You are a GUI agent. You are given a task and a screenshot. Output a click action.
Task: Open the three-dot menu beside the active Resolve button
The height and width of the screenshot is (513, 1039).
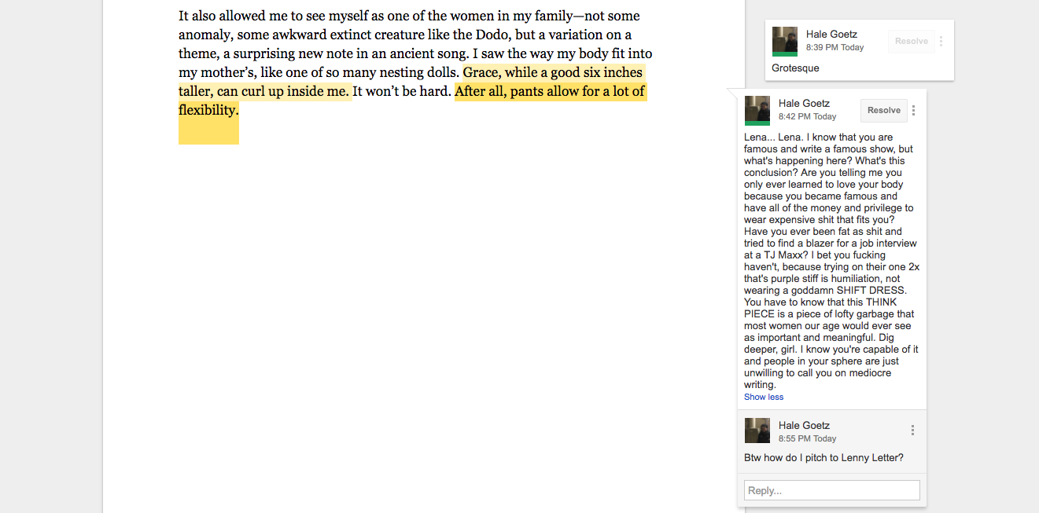[913, 111]
